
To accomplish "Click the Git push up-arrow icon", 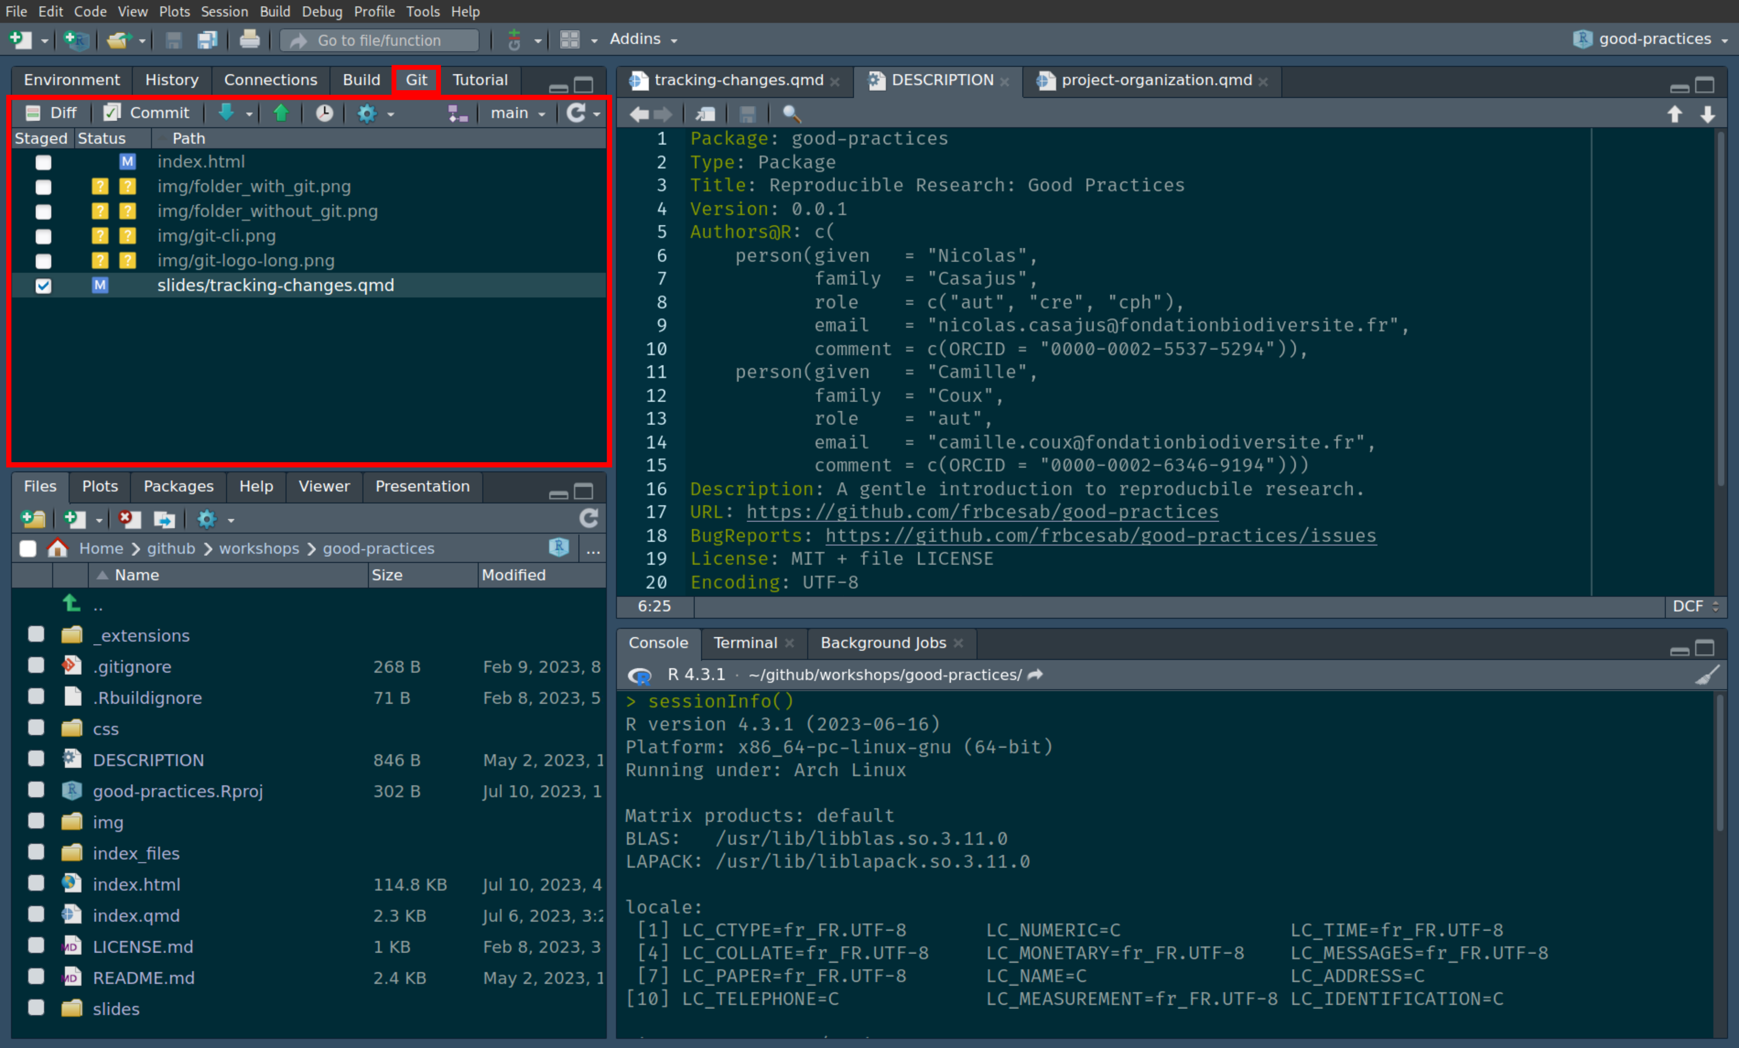I will pos(281,113).
